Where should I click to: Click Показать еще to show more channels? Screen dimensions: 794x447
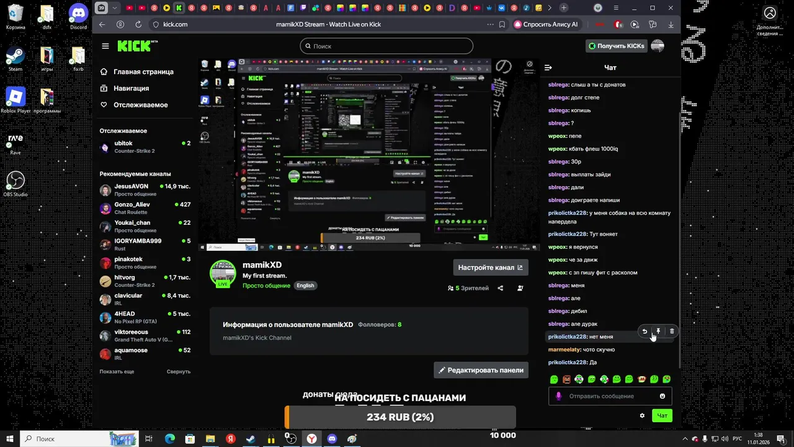[x=117, y=371]
